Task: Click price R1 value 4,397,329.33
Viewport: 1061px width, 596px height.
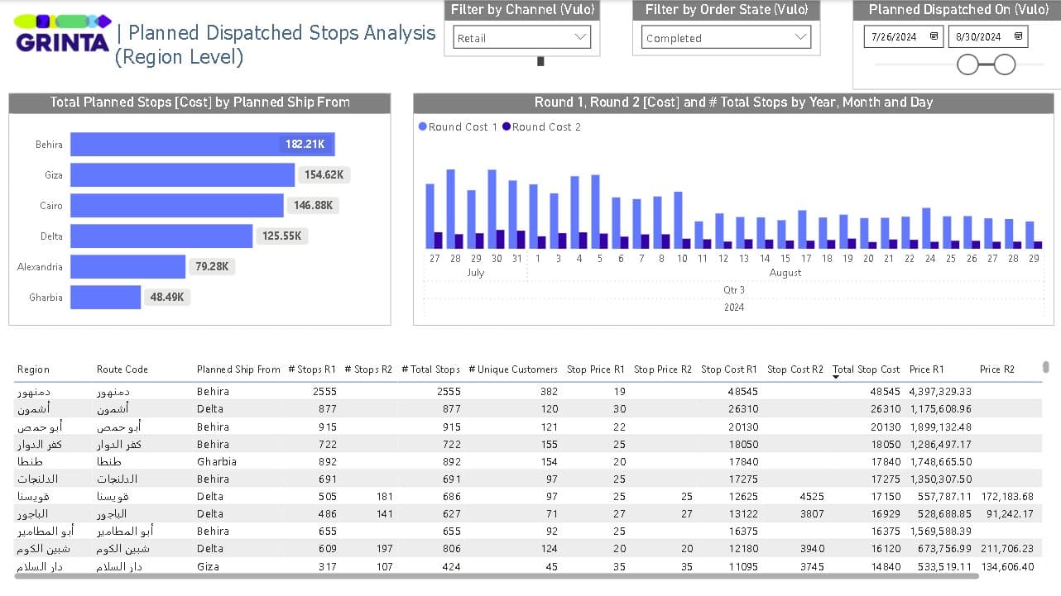Action: 940,392
